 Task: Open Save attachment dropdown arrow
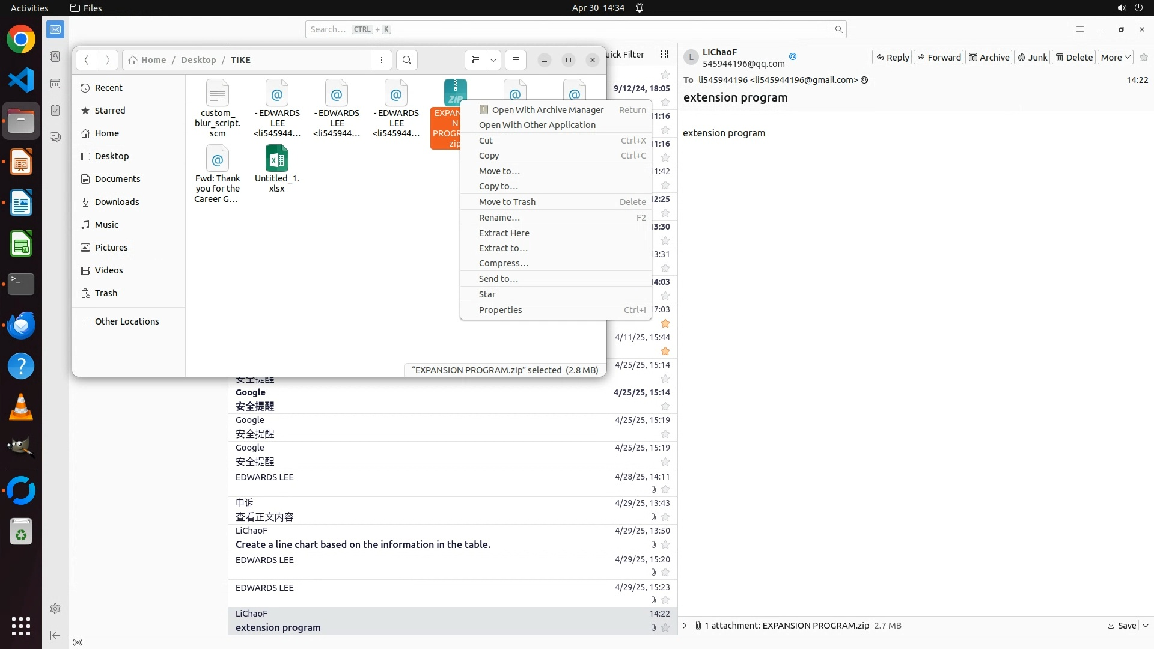pos(1146,626)
